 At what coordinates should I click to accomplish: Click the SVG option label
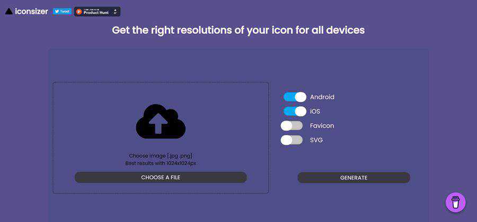point(316,140)
